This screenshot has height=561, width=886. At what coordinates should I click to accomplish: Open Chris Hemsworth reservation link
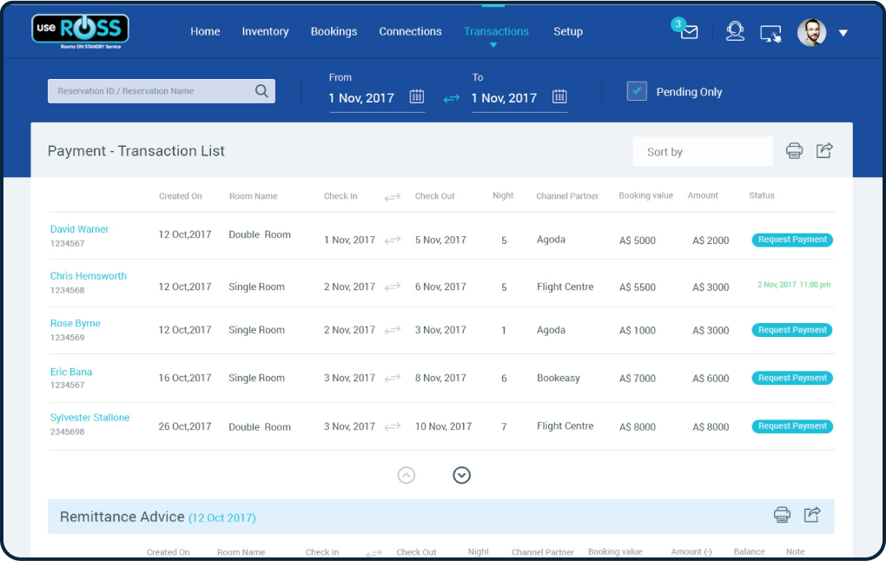[x=88, y=276]
